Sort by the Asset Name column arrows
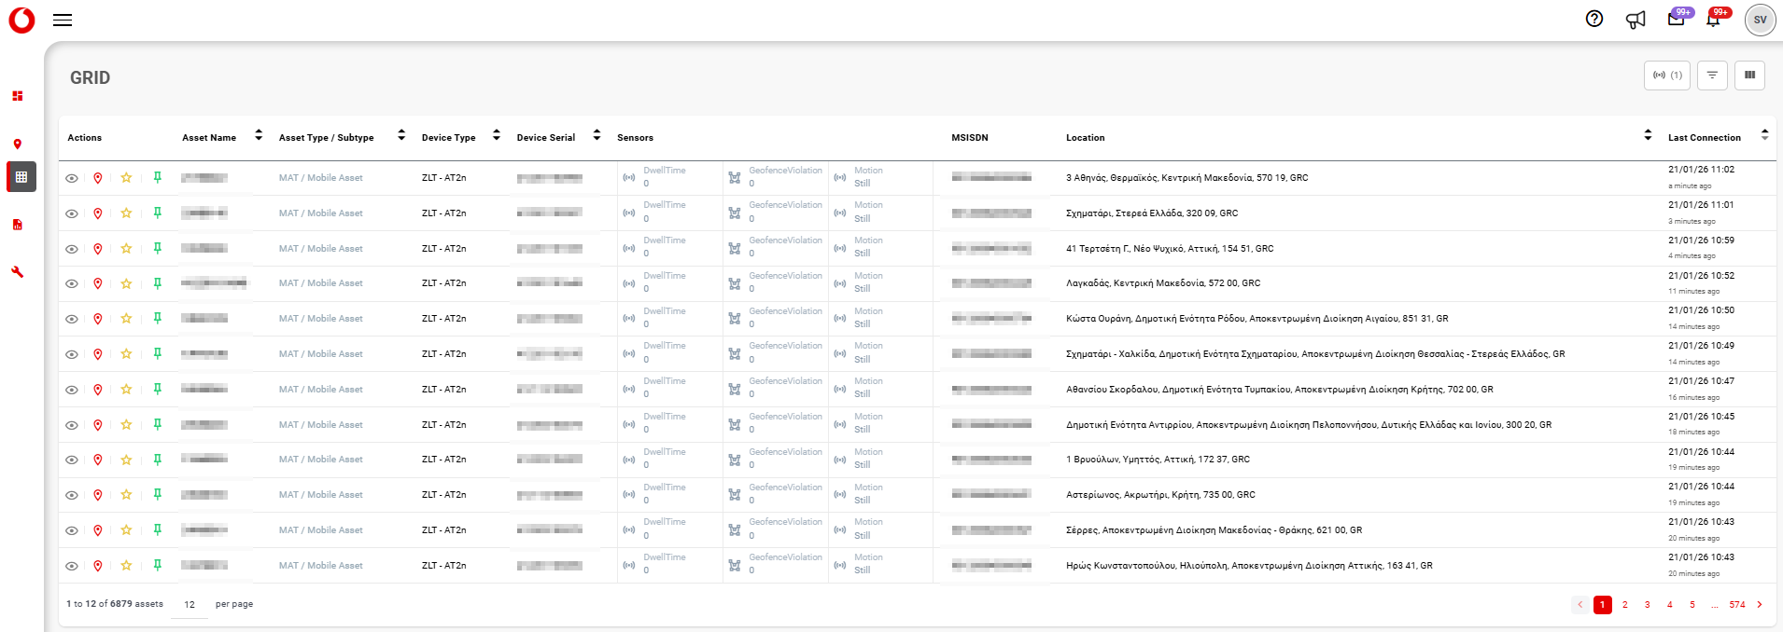The width and height of the screenshot is (1783, 632). [259, 136]
